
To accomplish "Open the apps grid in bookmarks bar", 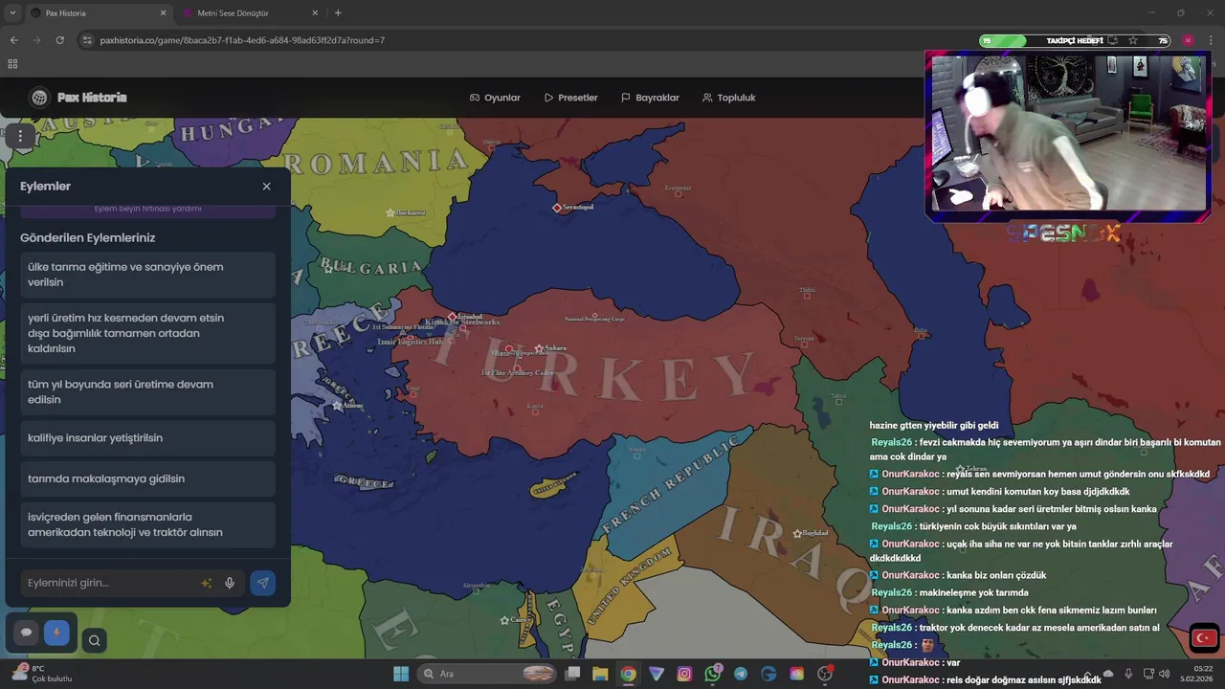I will click(12, 64).
